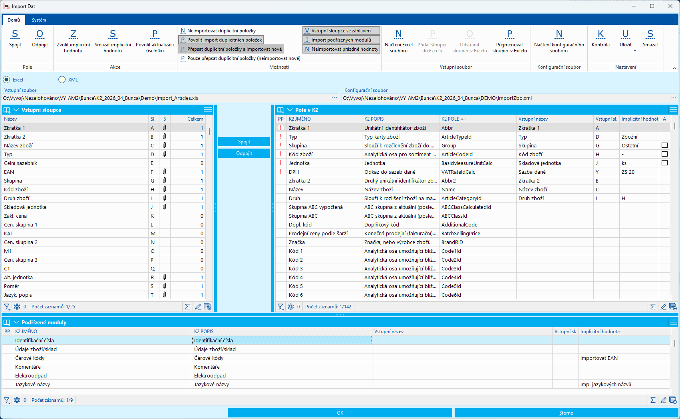Confirm with the OK button
The height and width of the screenshot is (419, 680).
[340, 413]
